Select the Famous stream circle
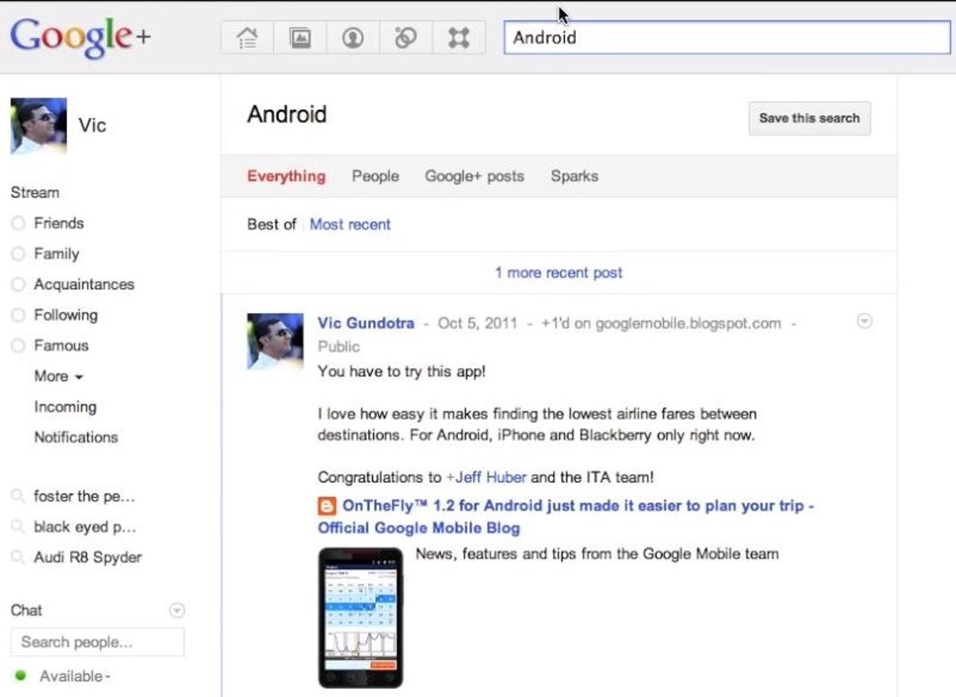The width and height of the screenshot is (956, 697). pyautogui.click(x=18, y=346)
